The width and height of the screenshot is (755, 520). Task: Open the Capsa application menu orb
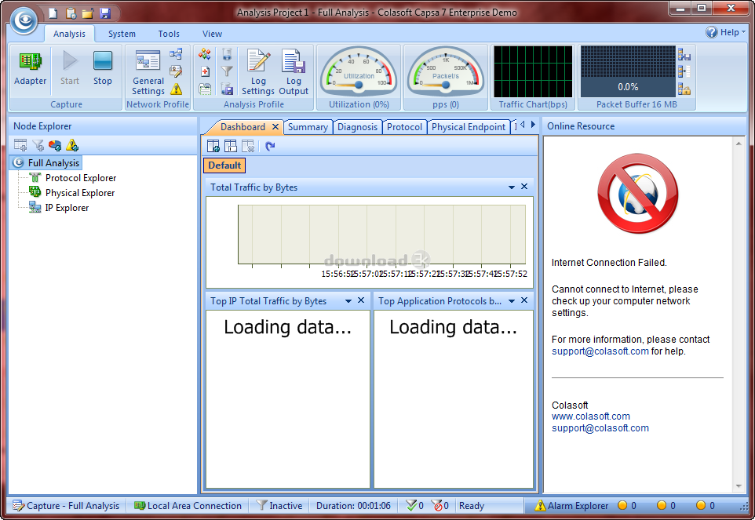point(24,20)
